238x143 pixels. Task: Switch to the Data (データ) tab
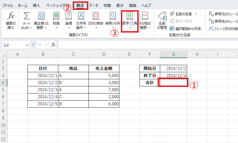93,5
